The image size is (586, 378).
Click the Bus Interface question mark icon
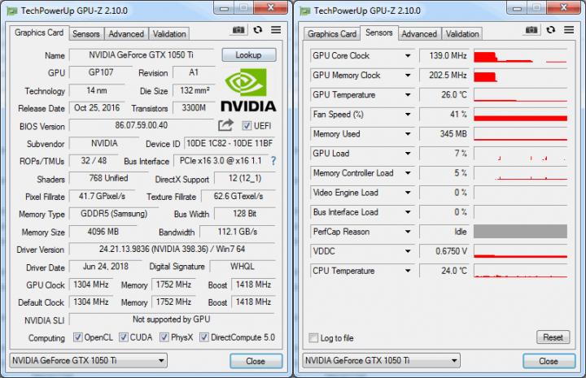273,161
